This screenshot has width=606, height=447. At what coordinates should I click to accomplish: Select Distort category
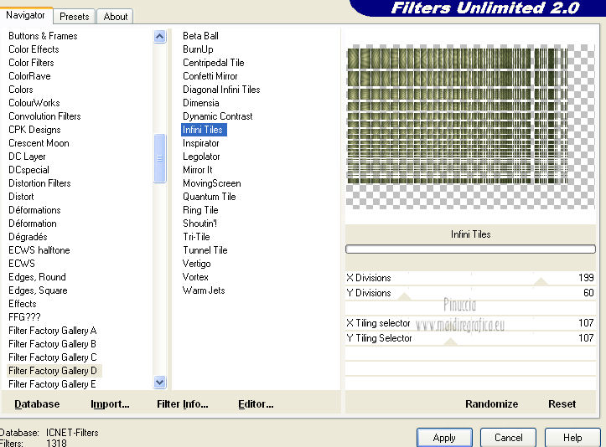point(21,197)
